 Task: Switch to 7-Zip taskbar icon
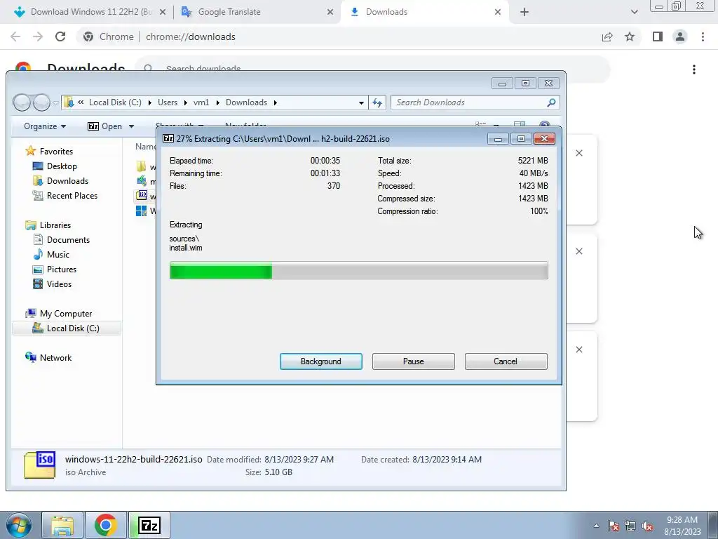149,525
